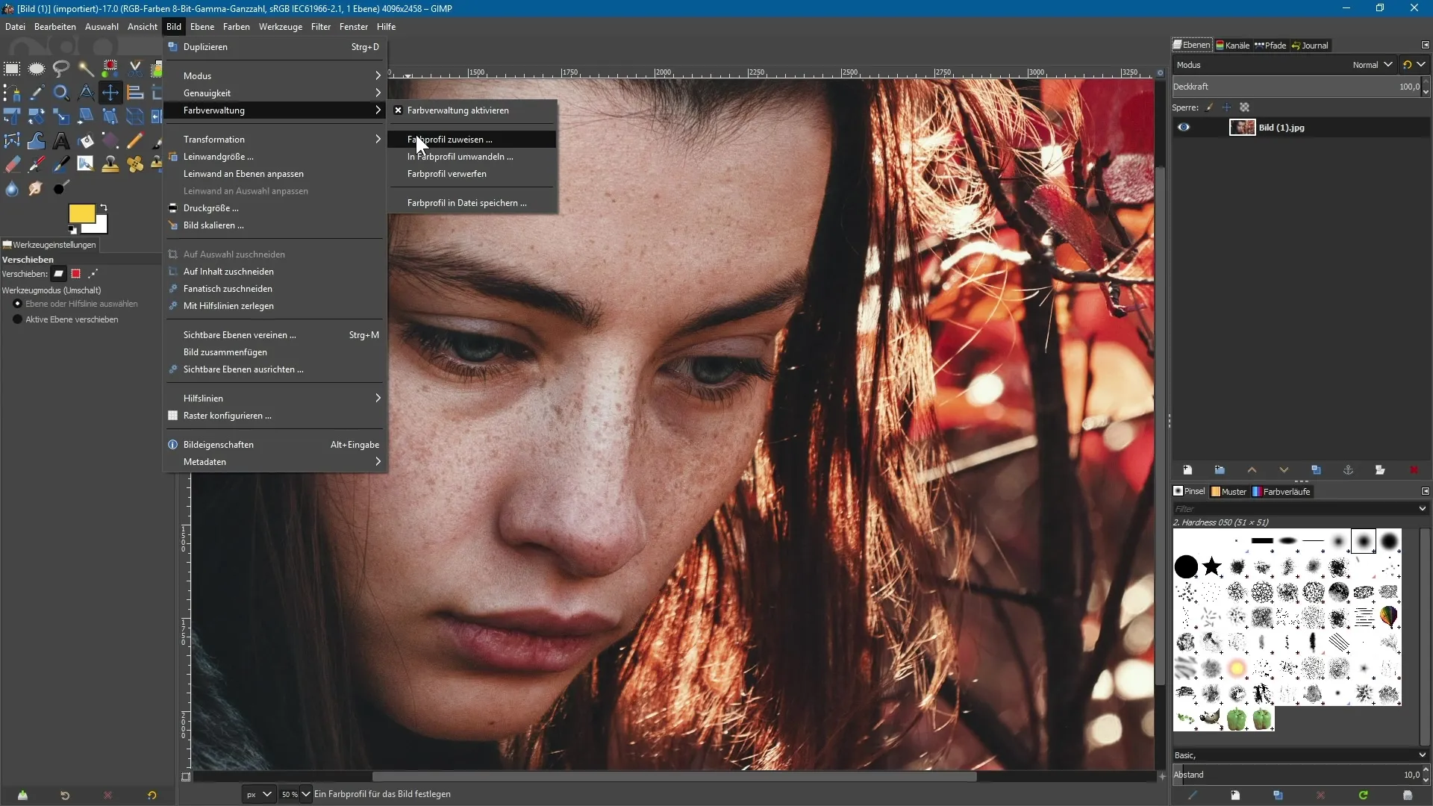Select the Free Select lasso tool

tap(61, 69)
